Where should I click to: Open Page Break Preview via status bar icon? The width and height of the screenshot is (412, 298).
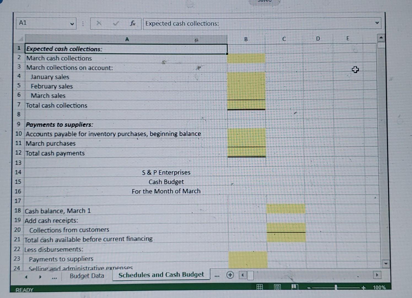294,287
